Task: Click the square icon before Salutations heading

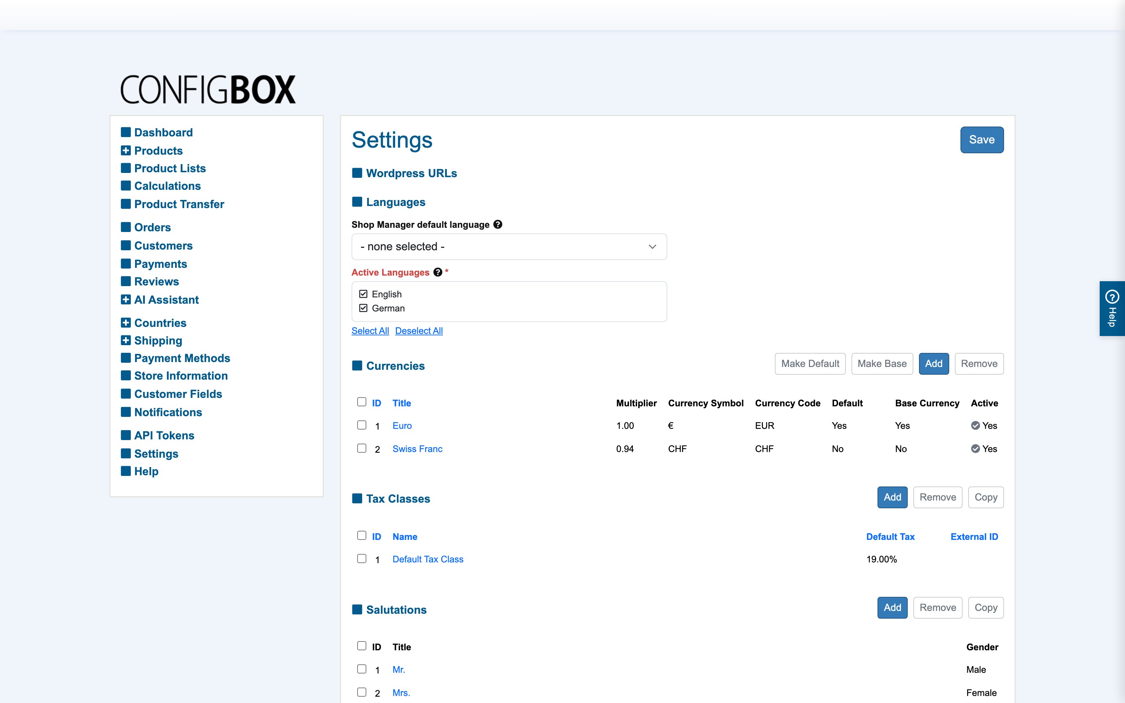Action: point(357,610)
